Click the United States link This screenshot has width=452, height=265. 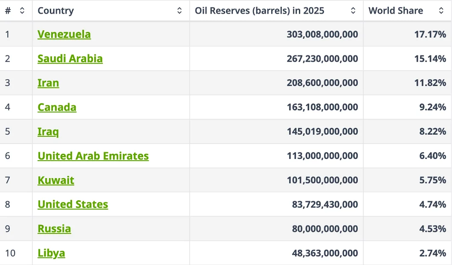72,205
